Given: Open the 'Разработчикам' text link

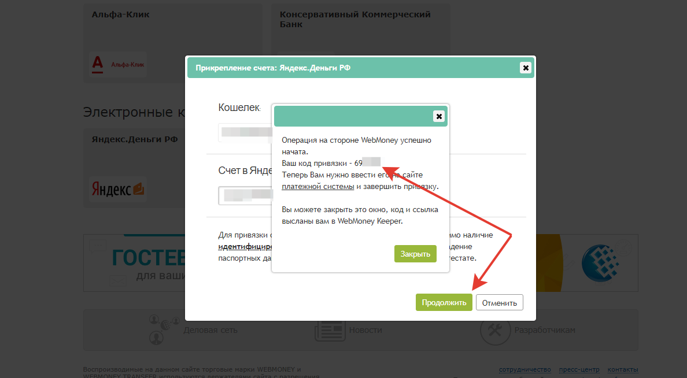Looking at the screenshot, I should click(545, 330).
